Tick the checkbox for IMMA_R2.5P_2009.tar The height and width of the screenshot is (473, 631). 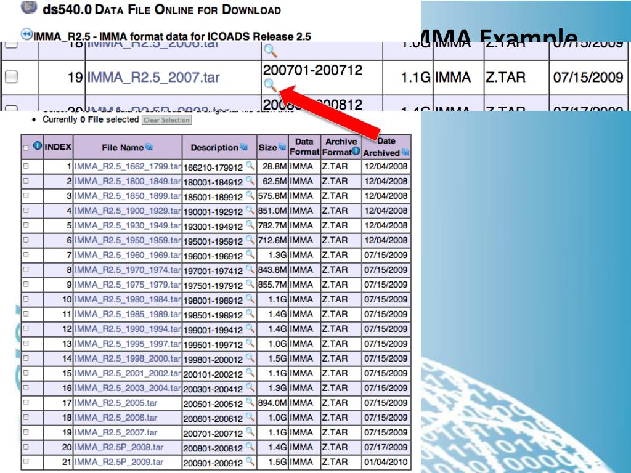(26, 461)
